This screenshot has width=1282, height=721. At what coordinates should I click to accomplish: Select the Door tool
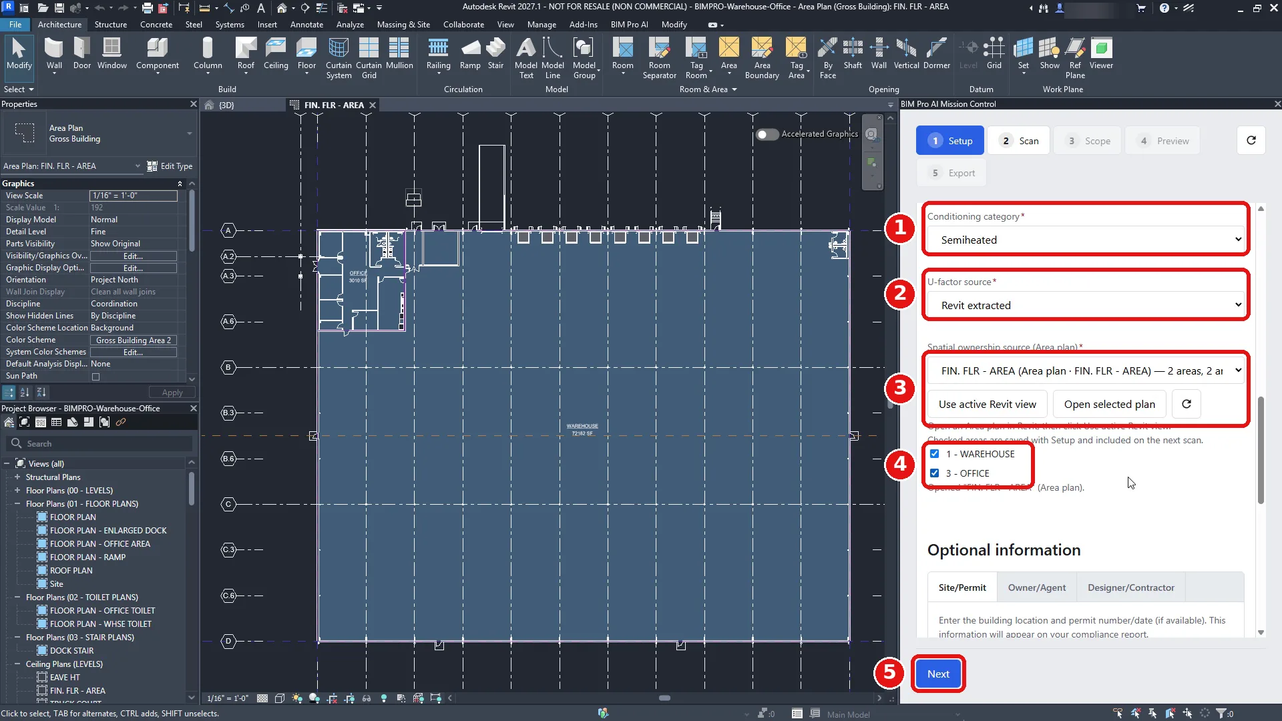click(x=82, y=53)
